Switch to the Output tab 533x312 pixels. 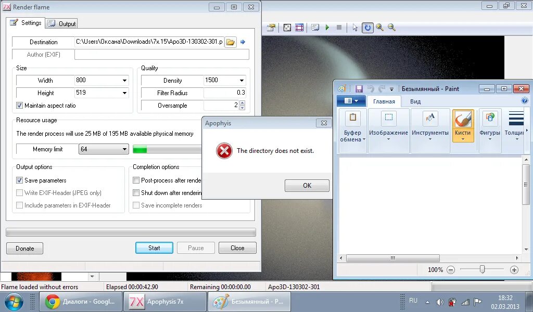(x=61, y=23)
